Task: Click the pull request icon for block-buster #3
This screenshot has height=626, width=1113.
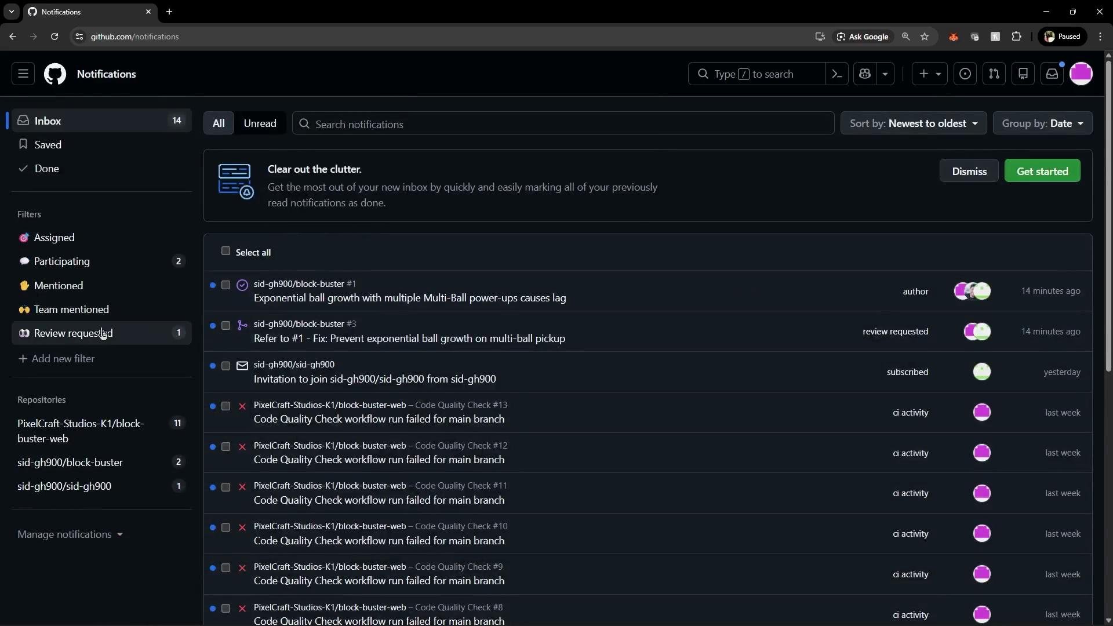Action: pyautogui.click(x=242, y=326)
